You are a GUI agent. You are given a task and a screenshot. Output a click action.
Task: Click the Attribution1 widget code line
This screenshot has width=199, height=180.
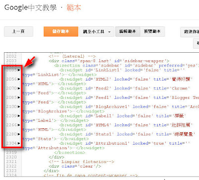click(x=124, y=143)
